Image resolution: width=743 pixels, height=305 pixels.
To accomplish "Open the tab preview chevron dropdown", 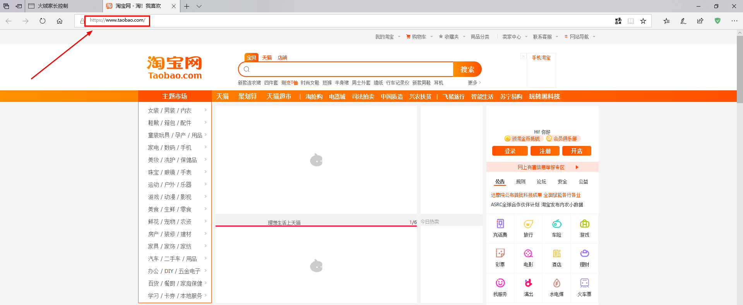I will (x=199, y=6).
